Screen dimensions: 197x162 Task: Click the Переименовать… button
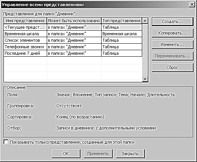click(x=172, y=56)
